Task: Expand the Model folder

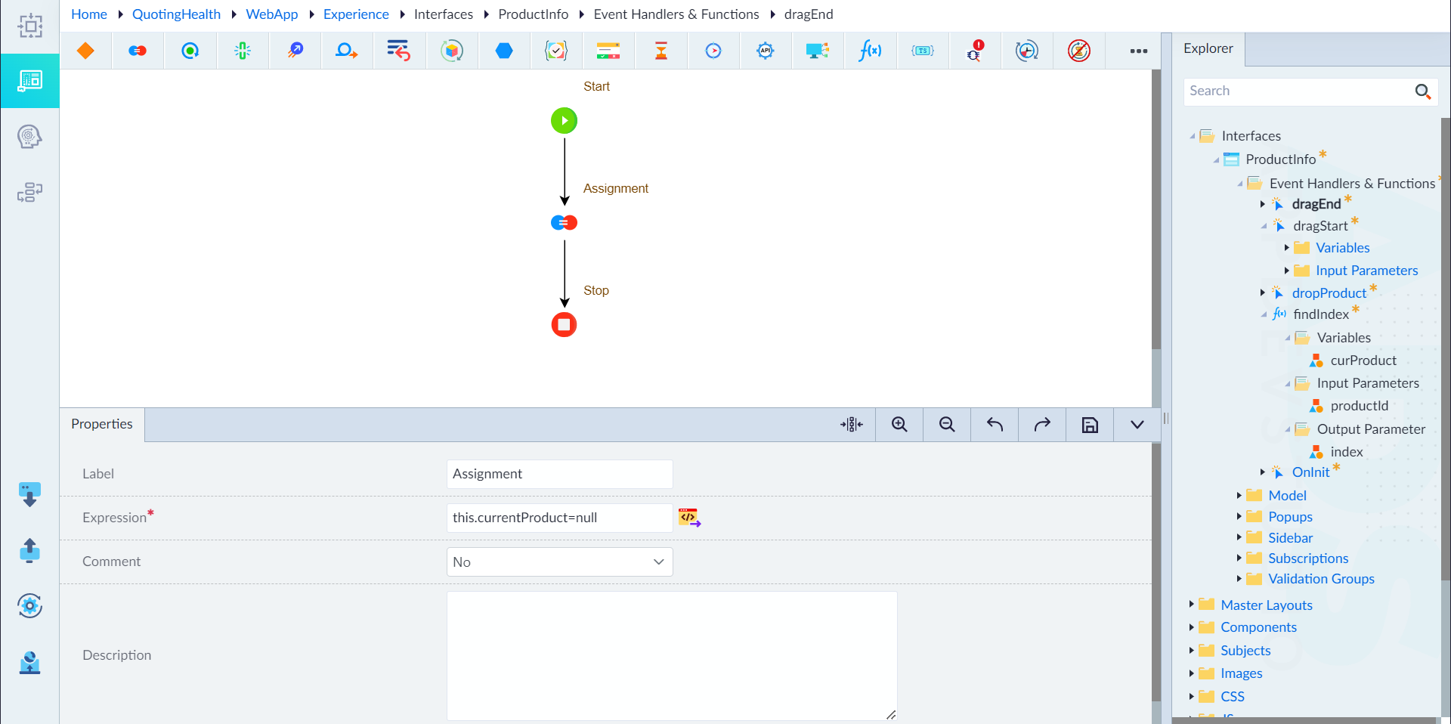Action: click(1239, 496)
